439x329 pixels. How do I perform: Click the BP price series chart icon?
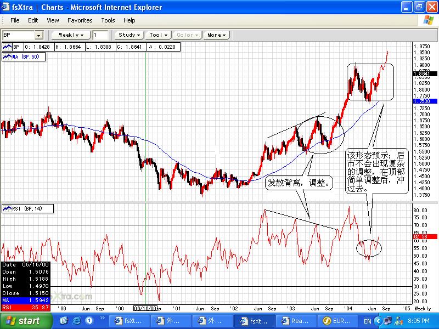coord(7,47)
